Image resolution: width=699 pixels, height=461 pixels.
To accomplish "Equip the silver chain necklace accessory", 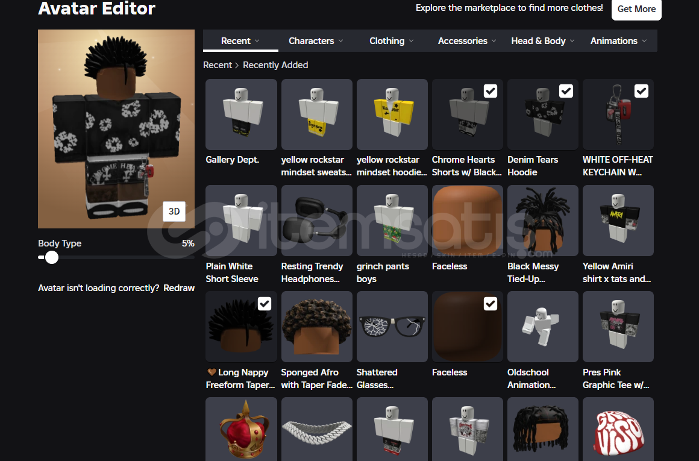I will (317, 429).
